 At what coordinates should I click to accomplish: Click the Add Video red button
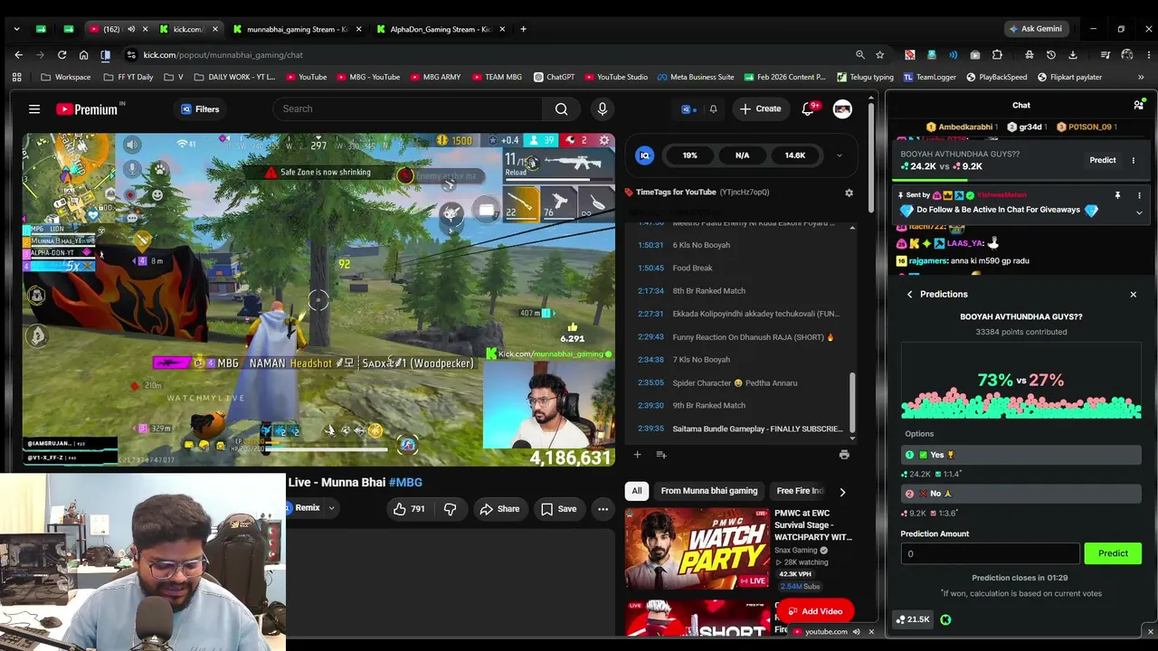814,611
